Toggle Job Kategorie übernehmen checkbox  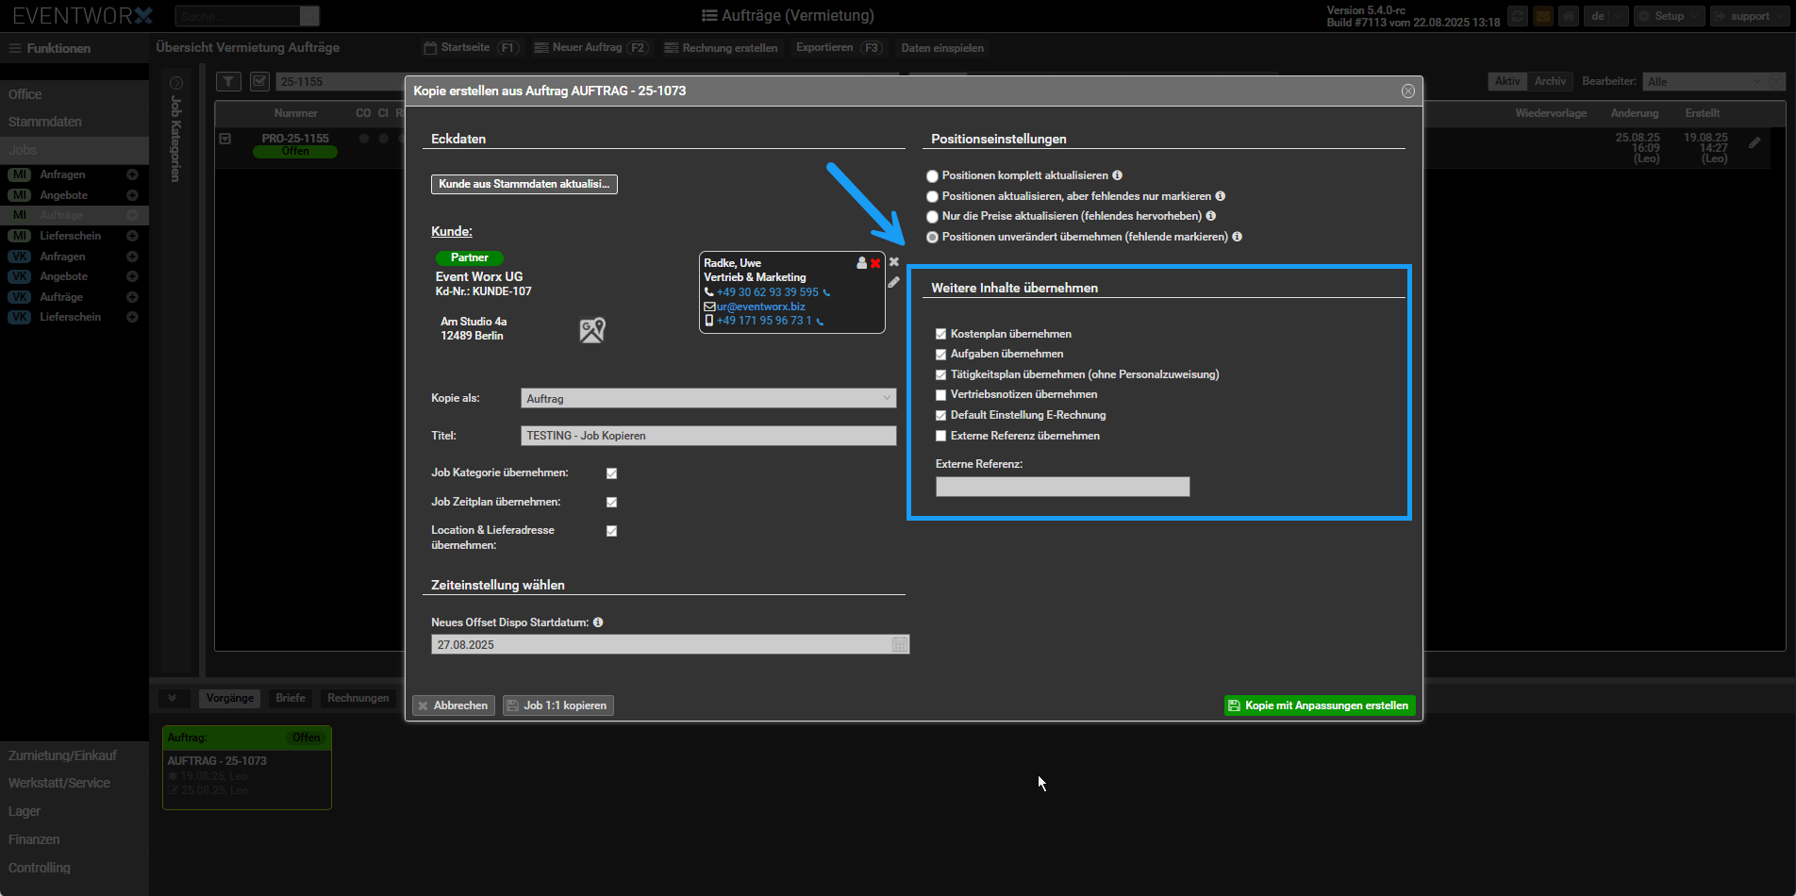pyautogui.click(x=611, y=473)
